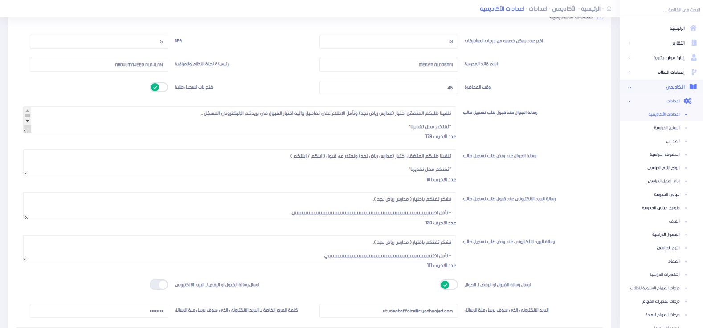Click the academic book icon in sidebar
Viewport: 703px width, 328px height.
(x=693, y=87)
